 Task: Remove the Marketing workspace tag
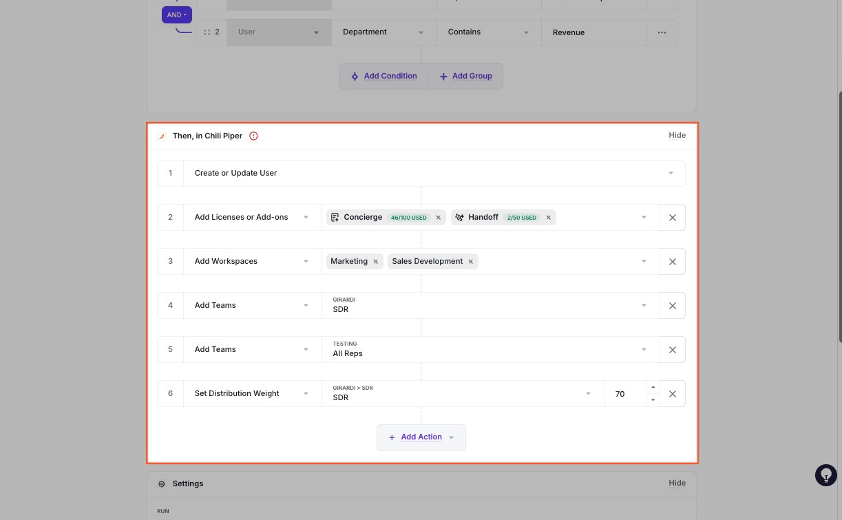[376, 262]
